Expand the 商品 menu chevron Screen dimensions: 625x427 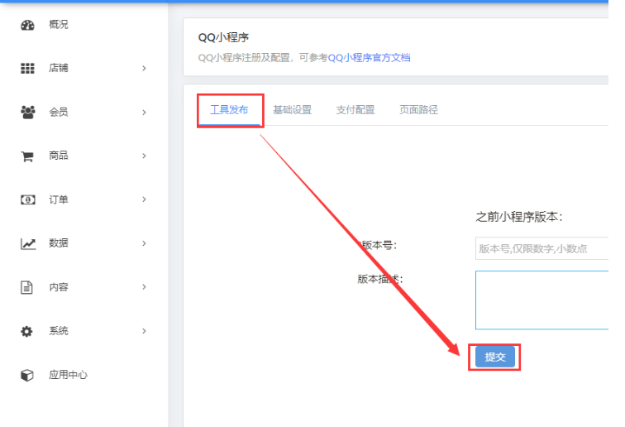click(144, 156)
